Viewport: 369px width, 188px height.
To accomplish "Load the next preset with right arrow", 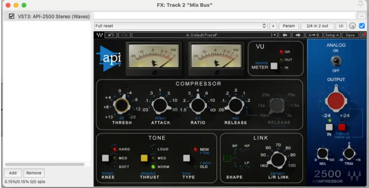I will click(298, 35).
